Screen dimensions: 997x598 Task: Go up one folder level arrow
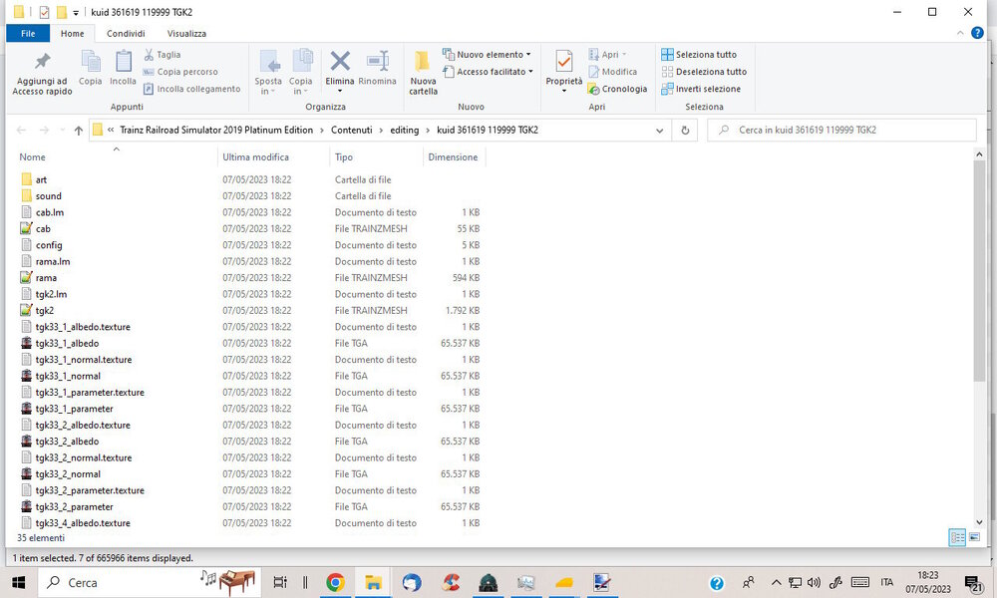[78, 131]
